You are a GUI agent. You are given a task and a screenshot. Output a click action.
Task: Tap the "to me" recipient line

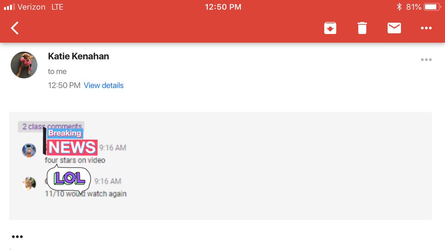(57, 71)
